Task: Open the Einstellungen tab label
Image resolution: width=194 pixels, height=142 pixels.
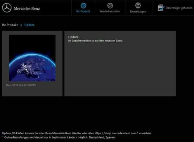Action: click(138, 12)
